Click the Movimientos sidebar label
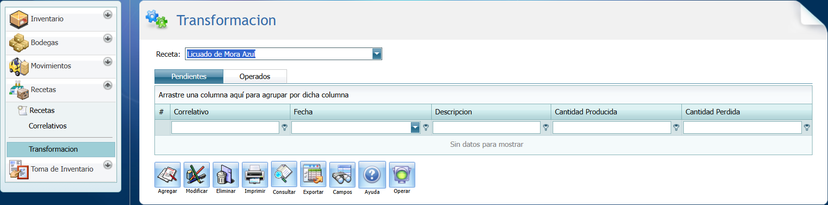 pyautogui.click(x=51, y=66)
